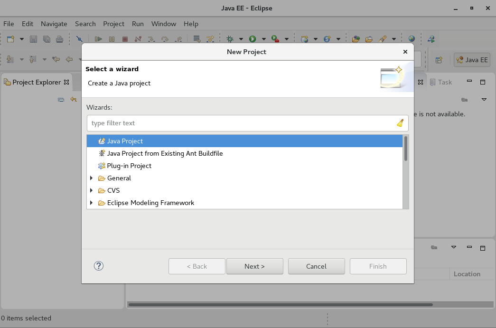
Task: Expand the CVS folder
Action: pos(92,190)
